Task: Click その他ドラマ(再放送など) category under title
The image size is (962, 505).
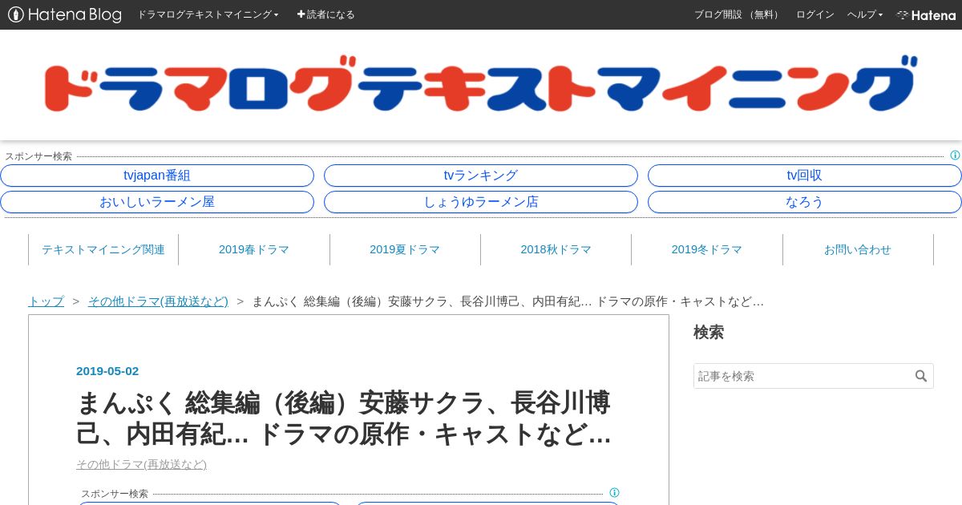Action: (141, 464)
